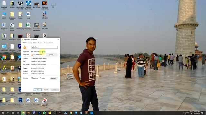Close the Properties window with X
The height and width of the screenshot is (115, 206).
point(58,39)
